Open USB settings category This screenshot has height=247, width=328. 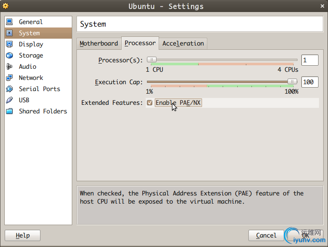pos(38,100)
